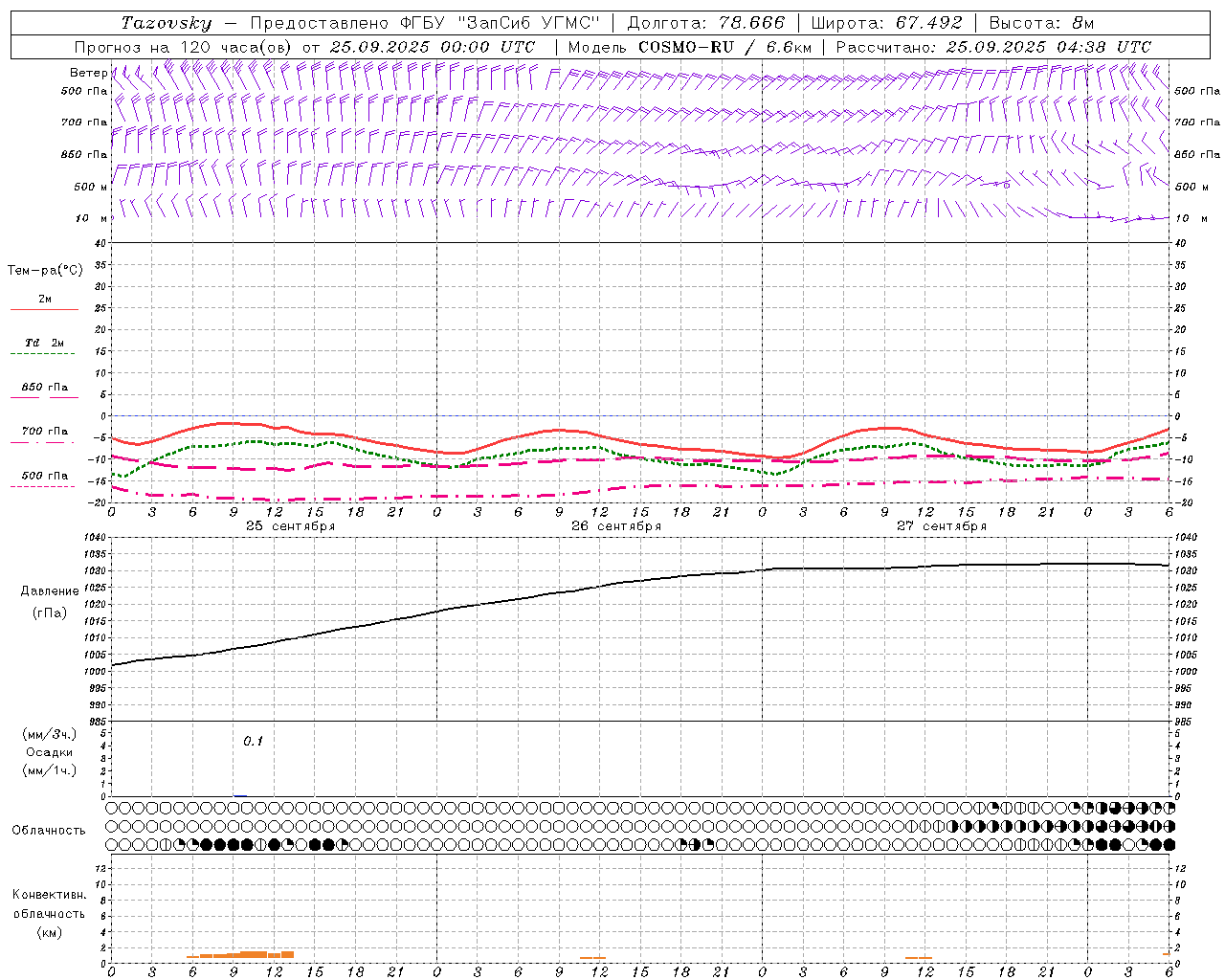Click the 0.1 precipitation value label
The image size is (1225, 980).
253,742
